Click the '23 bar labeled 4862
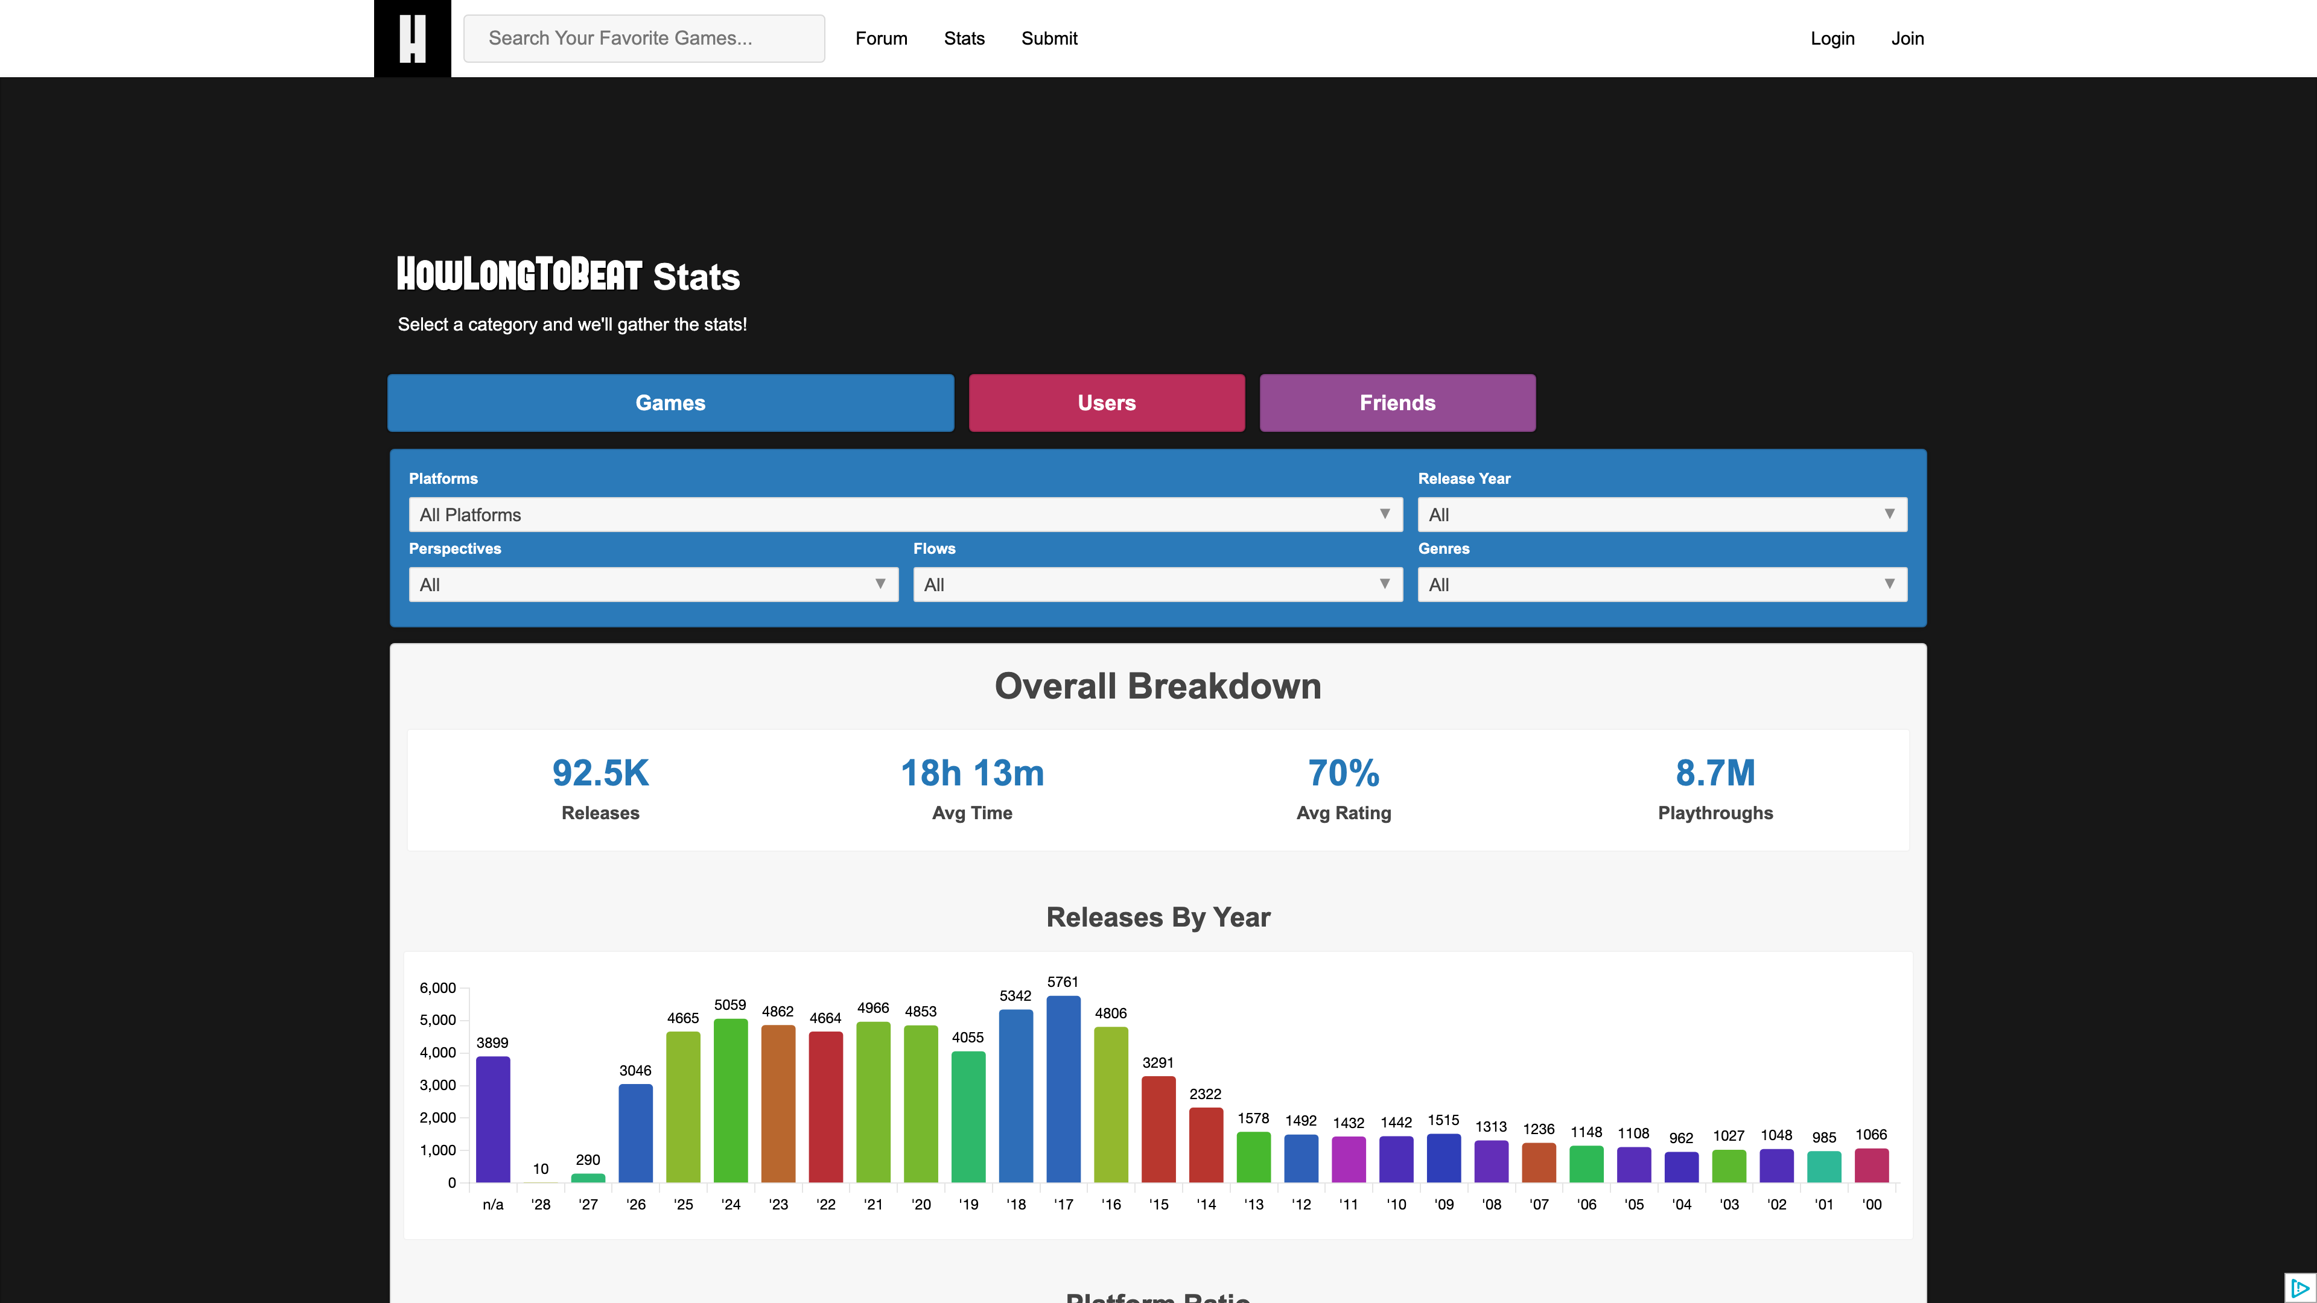 pos(778,1105)
